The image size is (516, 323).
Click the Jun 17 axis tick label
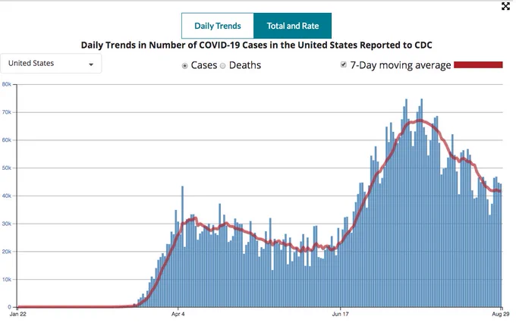(x=340, y=314)
